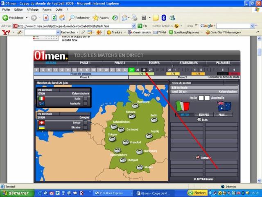
Task: Select the Munich stadium on map
Action: click(140, 167)
